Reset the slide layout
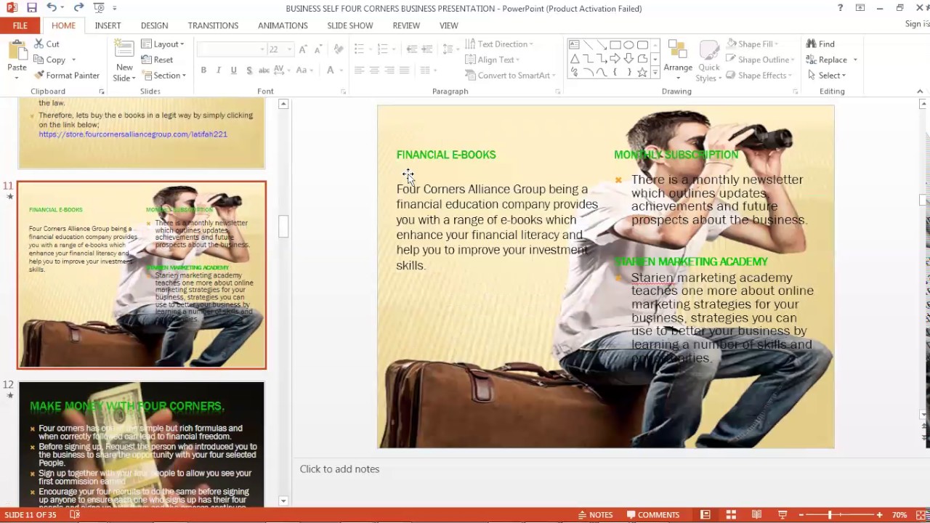 [x=158, y=60]
